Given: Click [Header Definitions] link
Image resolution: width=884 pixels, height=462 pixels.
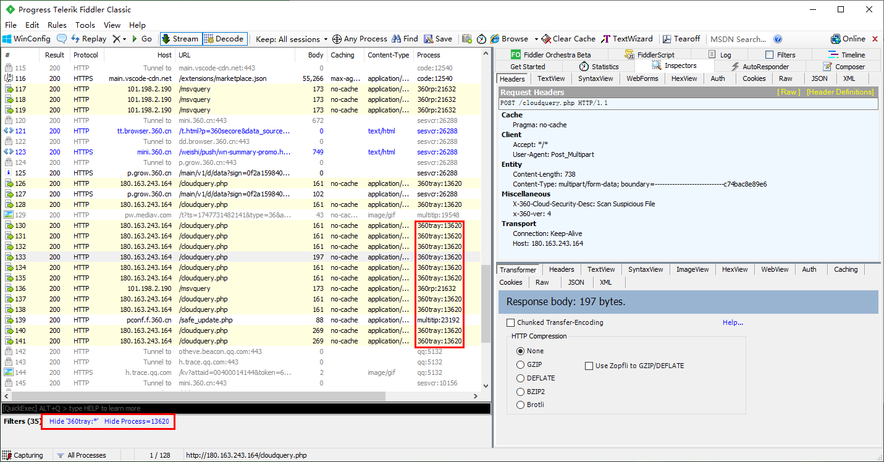Looking at the screenshot, I should click(840, 92).
